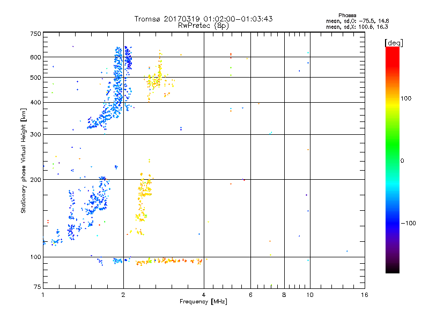Click the plot title "Tromsø 20170319 01:02:00-01:03:43"
Image resolution: width=429 pixels, height=321 pixels.
tap(204, 19)
